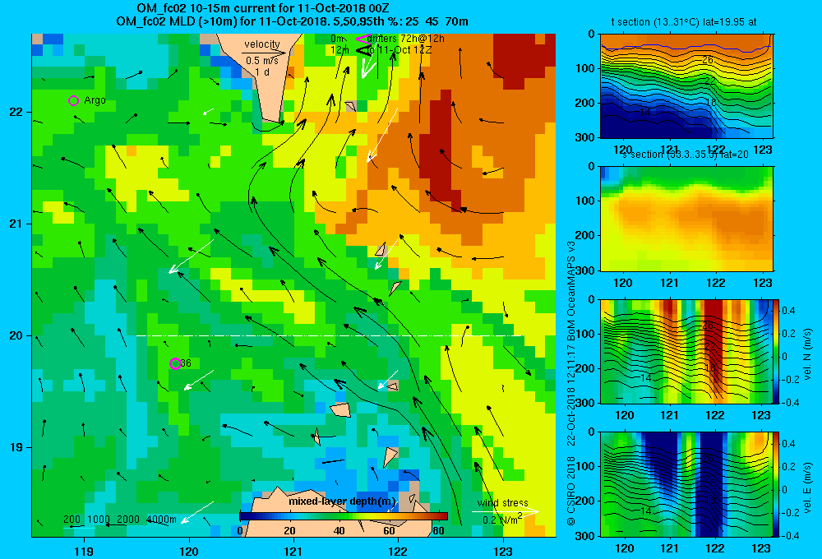Click latitude tick label 20 on main map

pos(16,335)
